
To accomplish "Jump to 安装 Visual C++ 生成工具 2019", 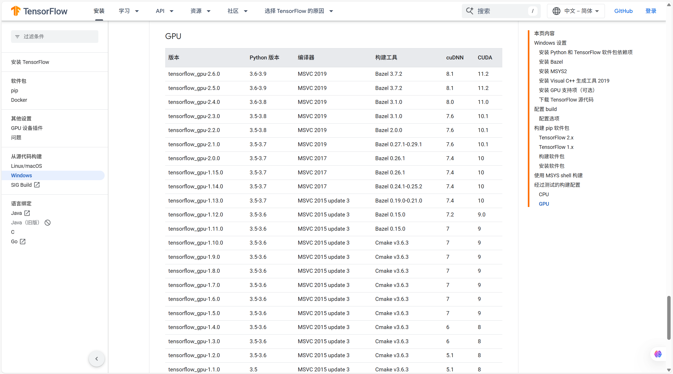I will (x=574, y=81).
